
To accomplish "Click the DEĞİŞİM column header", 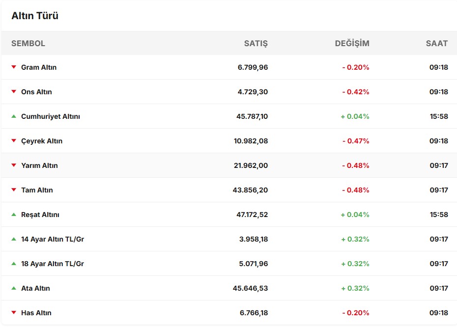I will click(x=352, y=43).
